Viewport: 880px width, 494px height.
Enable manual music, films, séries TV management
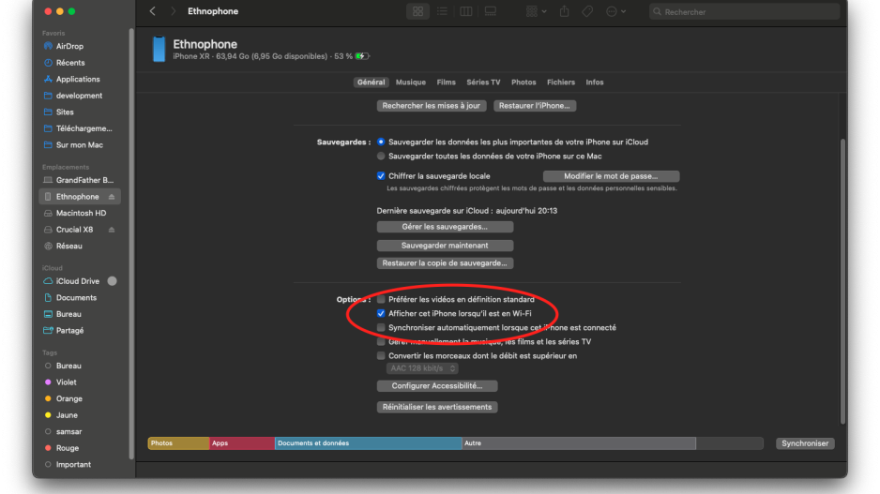(381, 341)
